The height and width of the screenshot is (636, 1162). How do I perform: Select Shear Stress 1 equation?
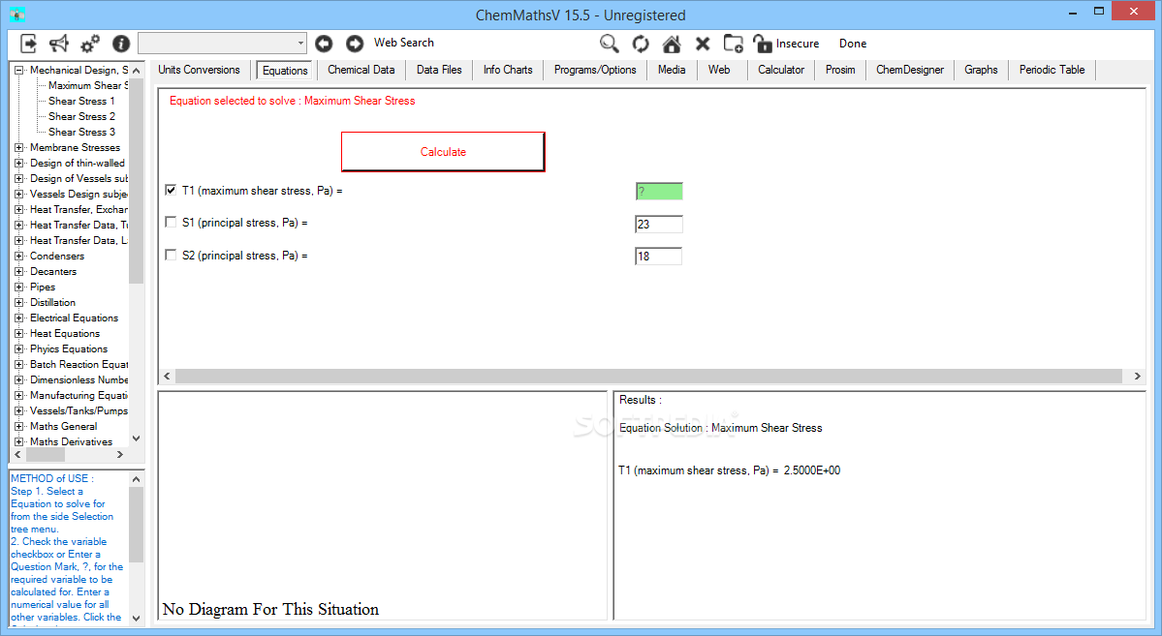[x=81, y=101]
